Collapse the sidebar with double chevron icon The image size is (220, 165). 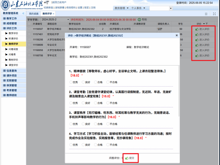[23, 13]
